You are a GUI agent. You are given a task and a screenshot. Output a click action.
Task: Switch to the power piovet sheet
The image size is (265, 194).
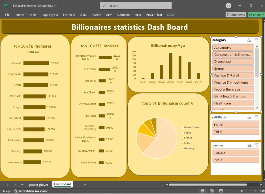[39, 185]
